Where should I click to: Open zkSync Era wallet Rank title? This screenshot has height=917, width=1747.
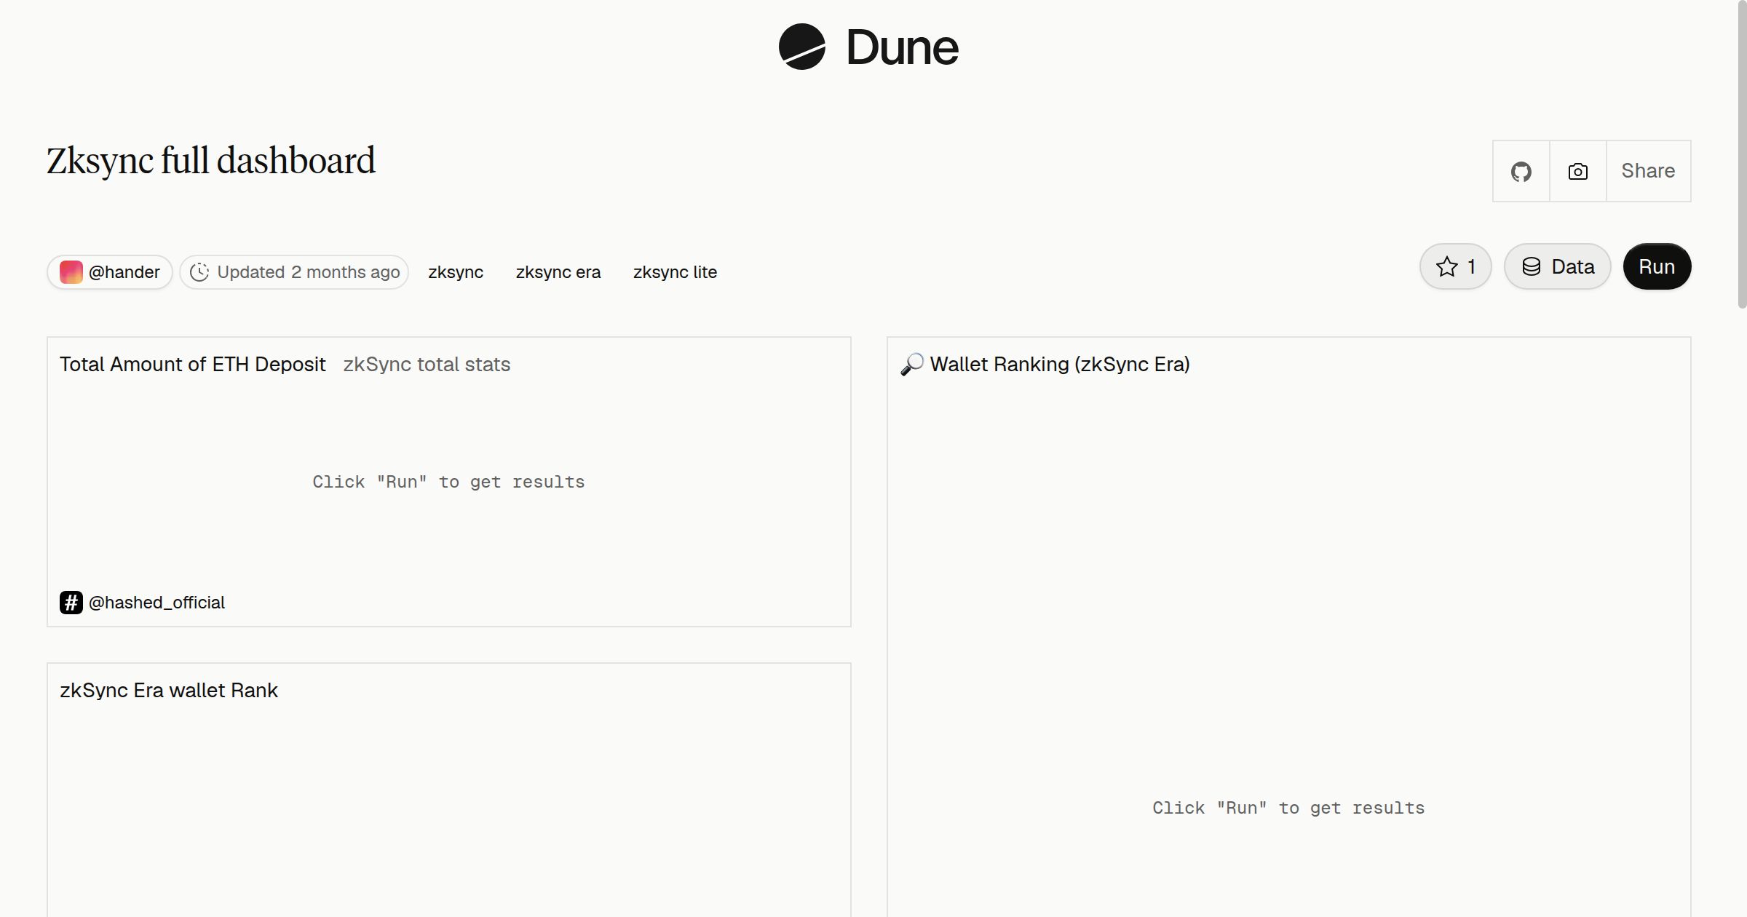(x=169, y=690)
